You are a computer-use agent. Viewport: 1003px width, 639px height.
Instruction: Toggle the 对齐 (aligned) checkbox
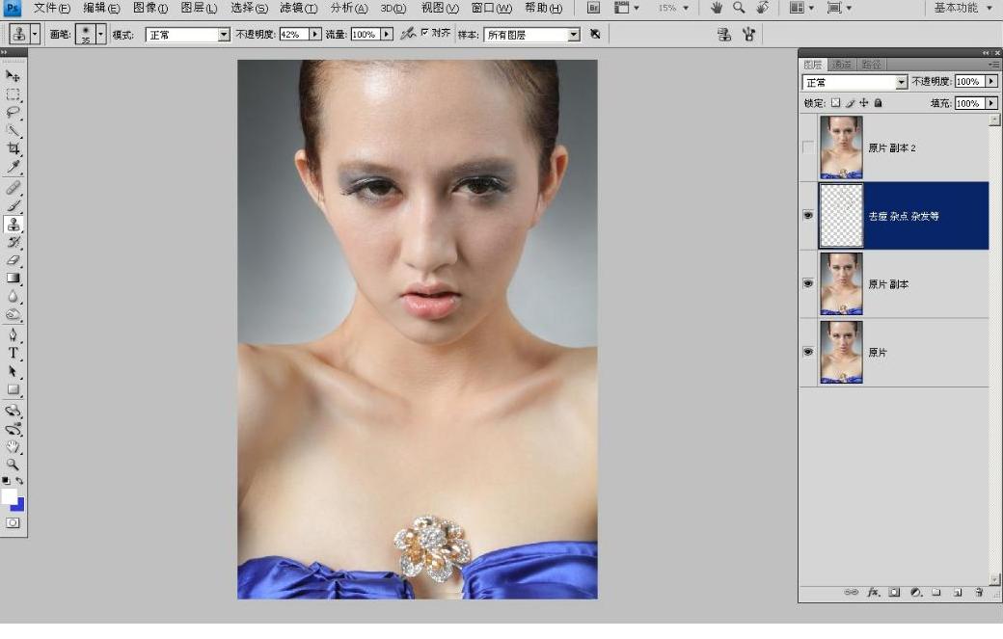[424, 33]
